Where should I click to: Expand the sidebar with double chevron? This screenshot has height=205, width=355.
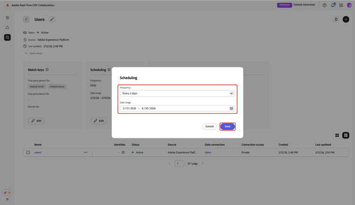coord(7,199)
